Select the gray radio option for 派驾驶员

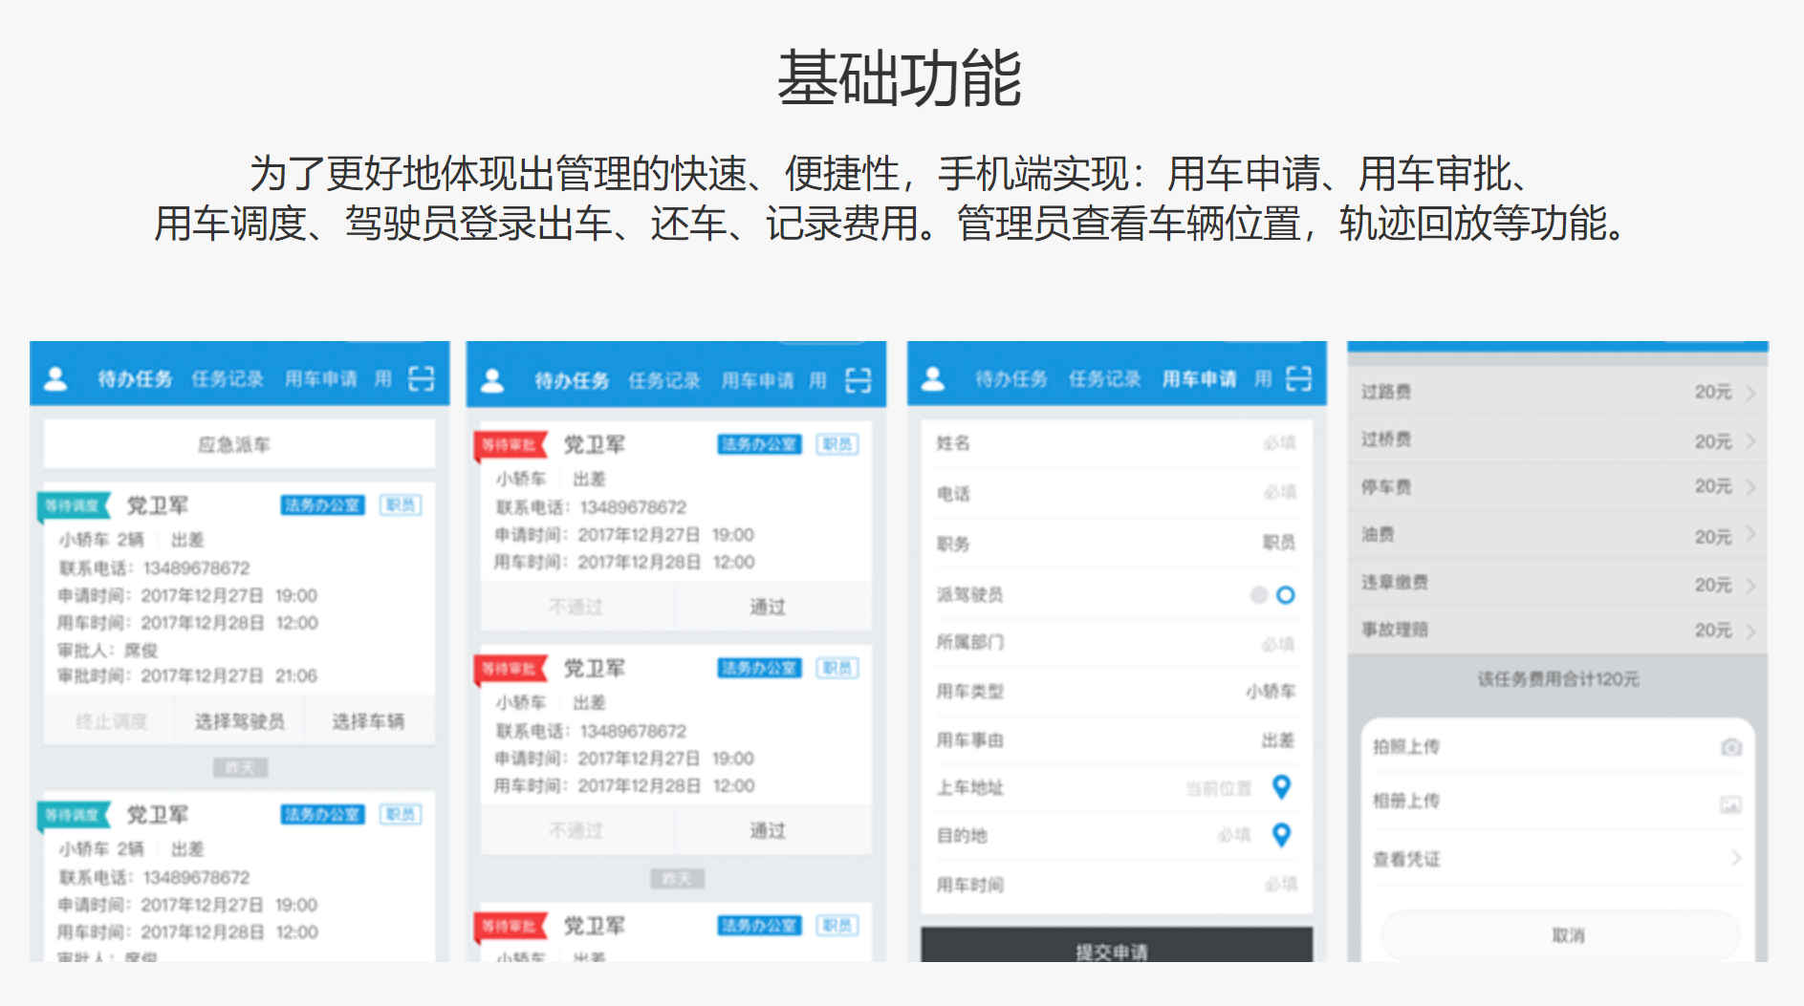click(x=1259, y=595)
